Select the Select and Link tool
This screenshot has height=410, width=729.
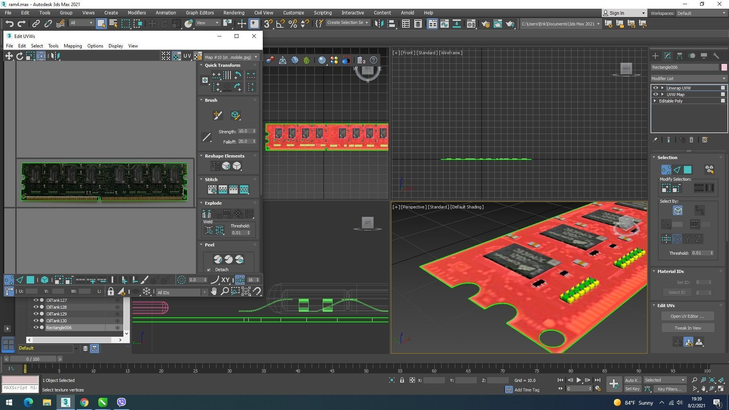(x=36, y=24)
